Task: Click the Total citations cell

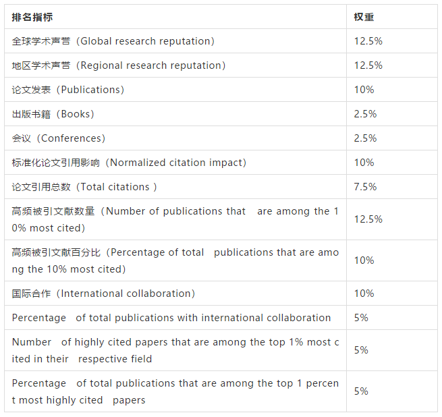Action: pyautogui.click(x=175, y=186)
